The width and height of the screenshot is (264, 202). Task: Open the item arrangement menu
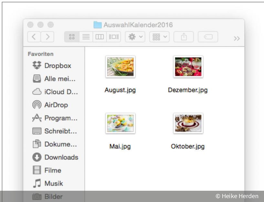click(159, 36)
